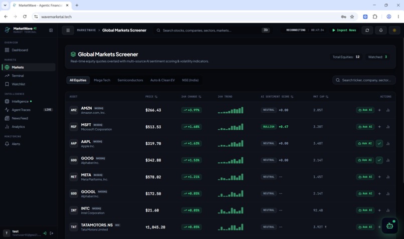The height and width of the screenshot is (239, 404).
Task: Click Ask AI for GOOG
Action: point(365,160)
